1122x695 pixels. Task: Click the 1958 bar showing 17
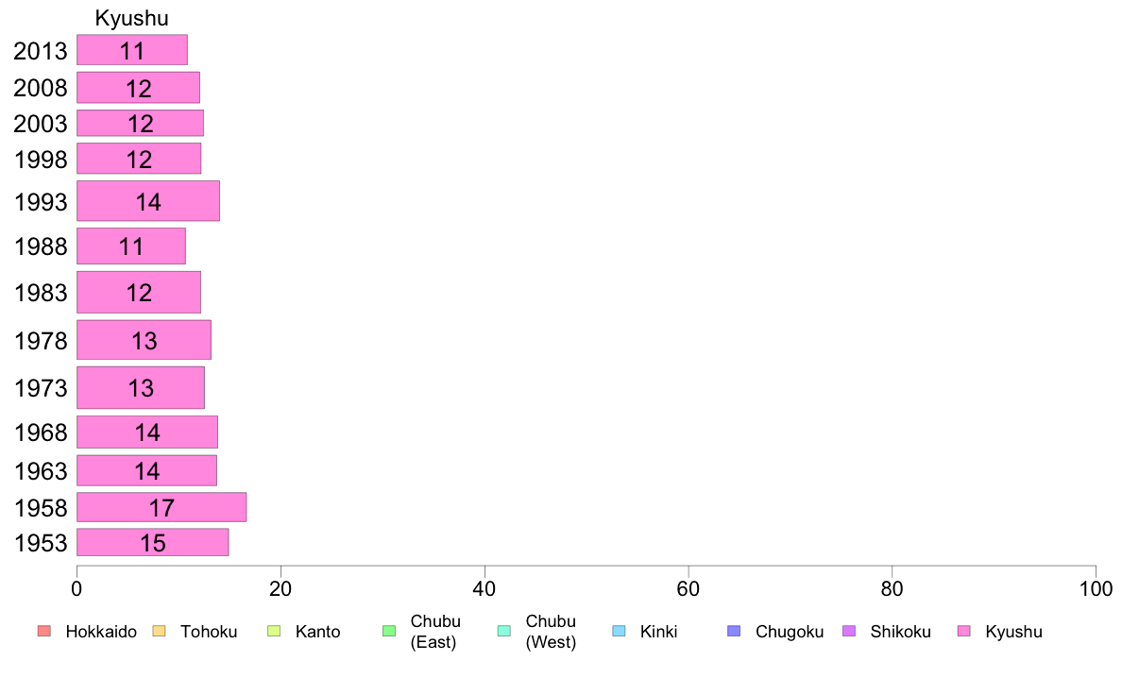tap(161, 507)
